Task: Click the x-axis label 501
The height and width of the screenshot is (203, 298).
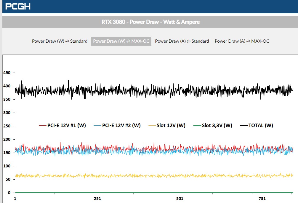Action: tap(180, 199)
